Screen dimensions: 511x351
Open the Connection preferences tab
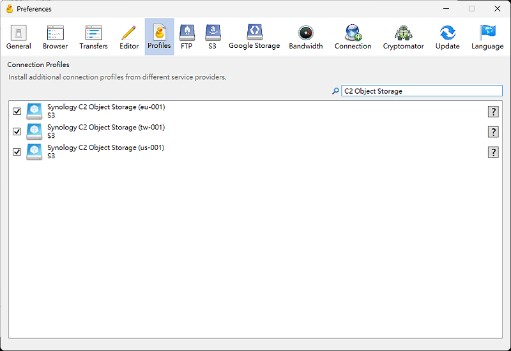coord(353,37)
